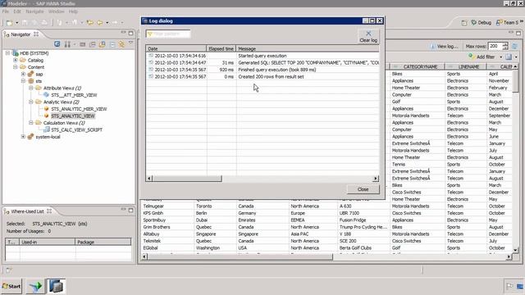Screen dimensions: 525x295
Task: Increase Max rows with spinner up arrow
Action: tap(505, 44)
